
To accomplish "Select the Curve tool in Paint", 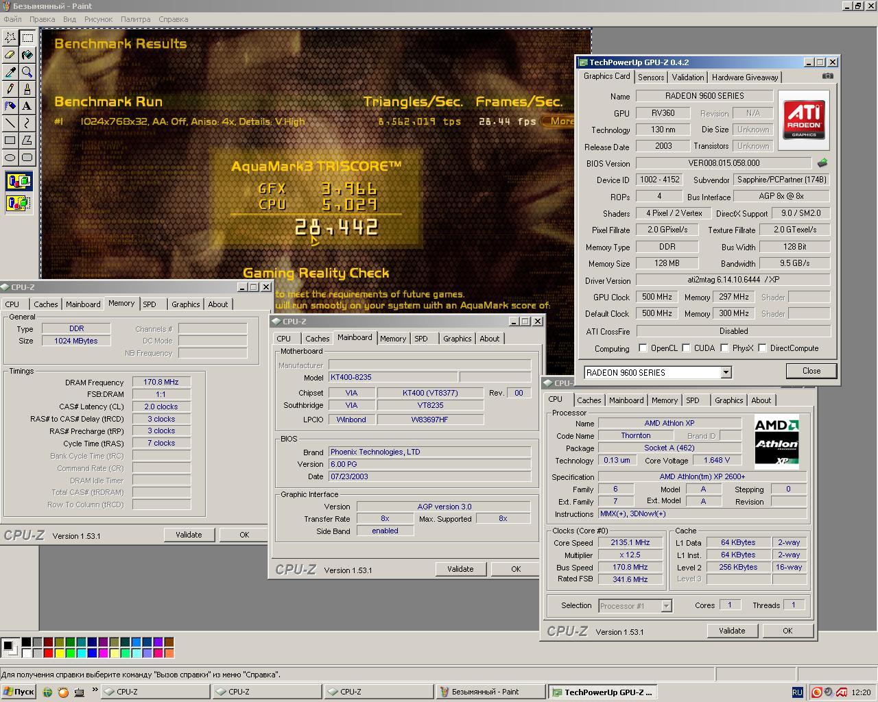I will (x=27, y=123).
